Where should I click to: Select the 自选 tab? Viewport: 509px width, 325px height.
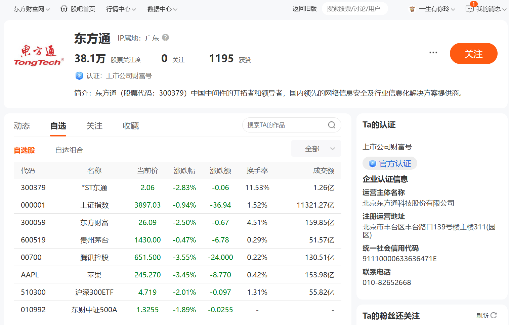coord(58,126)
